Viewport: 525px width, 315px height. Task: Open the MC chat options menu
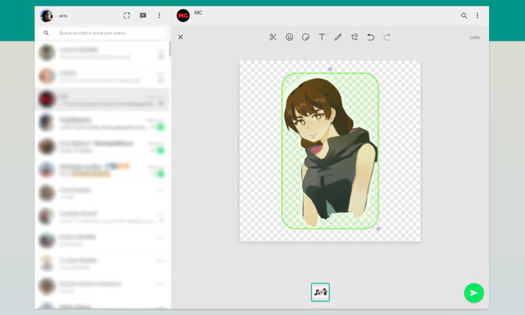[477, 16]
